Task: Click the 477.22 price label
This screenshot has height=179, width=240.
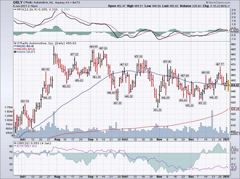Action: click(74, 54)
